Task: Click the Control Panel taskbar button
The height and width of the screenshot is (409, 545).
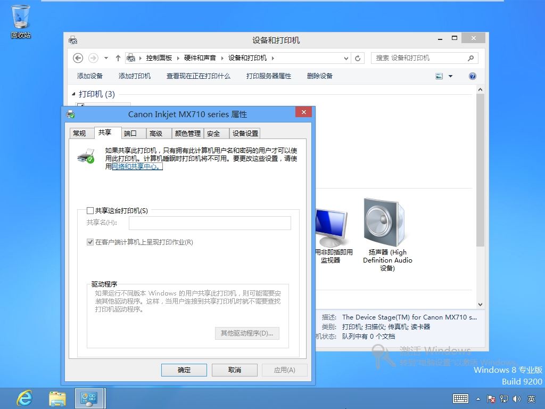Action: 89,398
